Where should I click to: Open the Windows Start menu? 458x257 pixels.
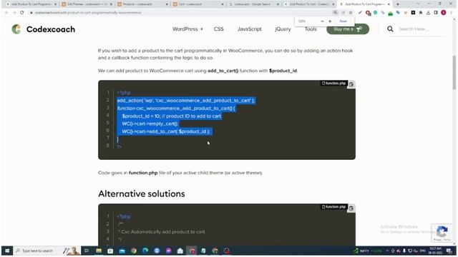click(x=7, y=251)
